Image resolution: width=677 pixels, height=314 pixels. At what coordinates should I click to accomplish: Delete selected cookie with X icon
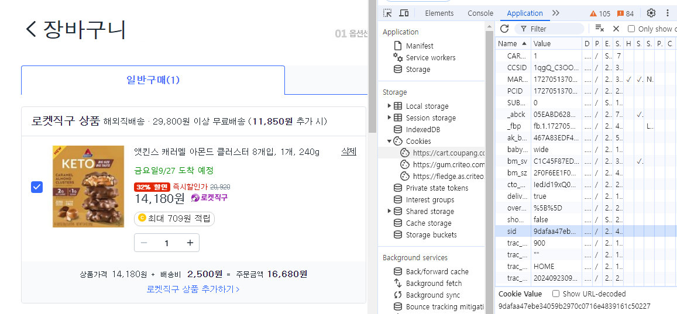coord(616,29)
